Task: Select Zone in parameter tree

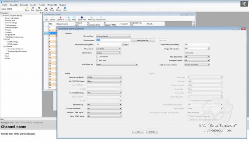Action: [7, 54]
